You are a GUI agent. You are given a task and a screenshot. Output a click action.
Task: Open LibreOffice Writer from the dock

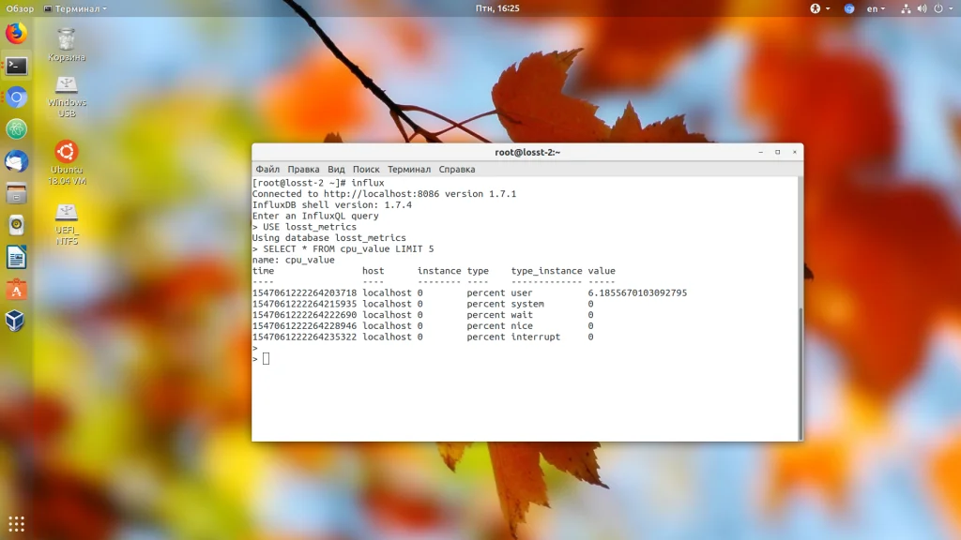point(17,257)
